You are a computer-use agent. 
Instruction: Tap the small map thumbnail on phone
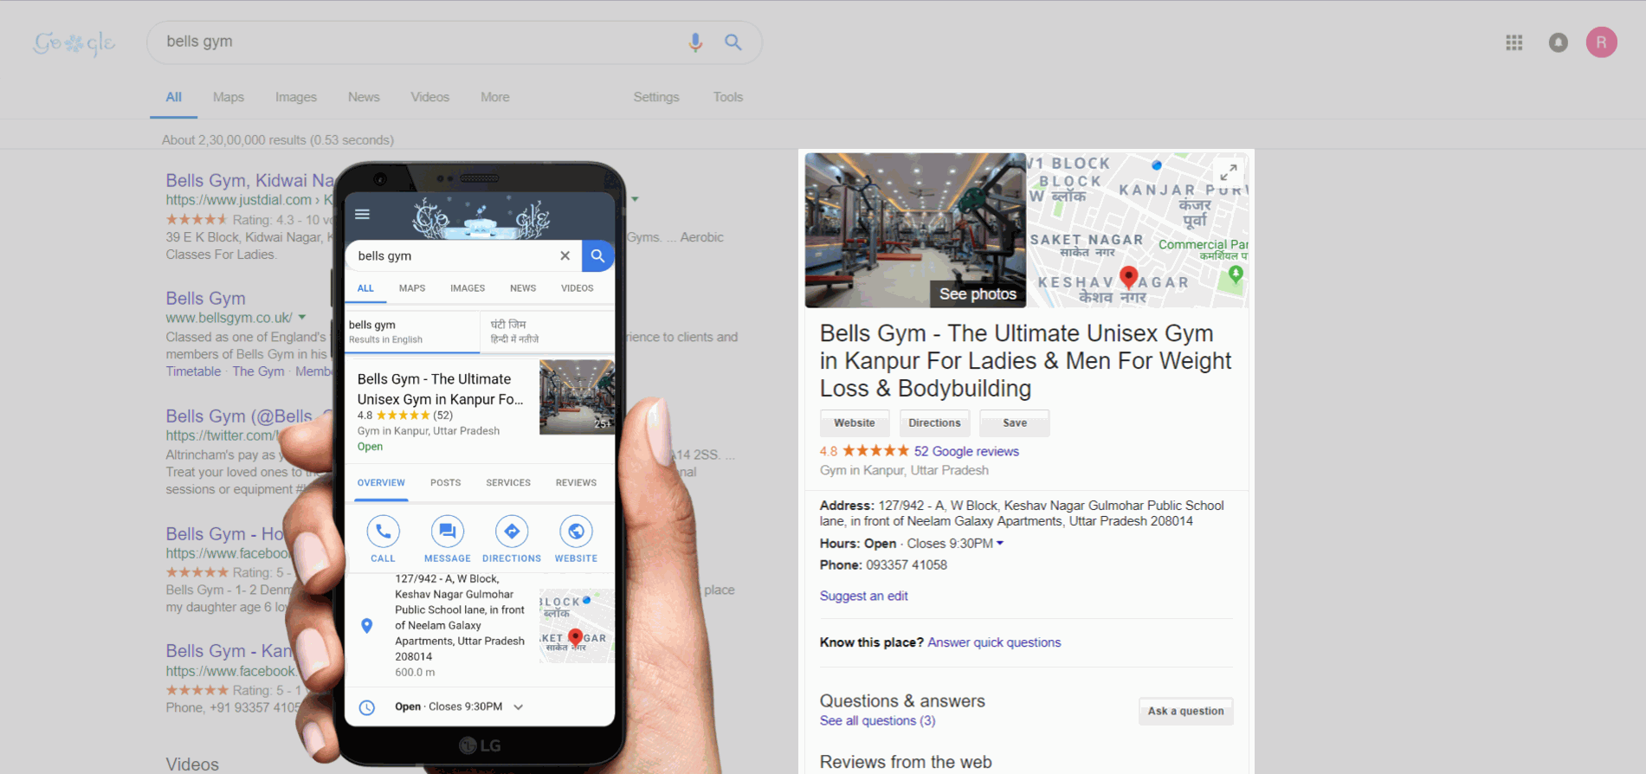coord(577,627)
